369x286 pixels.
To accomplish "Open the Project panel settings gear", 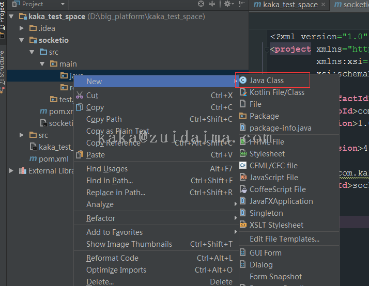I will 229,4.
